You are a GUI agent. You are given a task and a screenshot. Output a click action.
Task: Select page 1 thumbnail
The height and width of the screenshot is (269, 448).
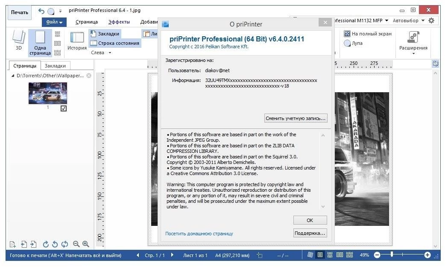[48, 93]
